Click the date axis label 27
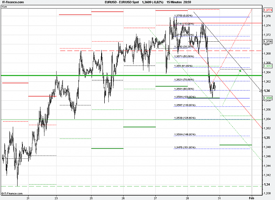The width and height of the screenshot is (275, 200). click(155, 198)
